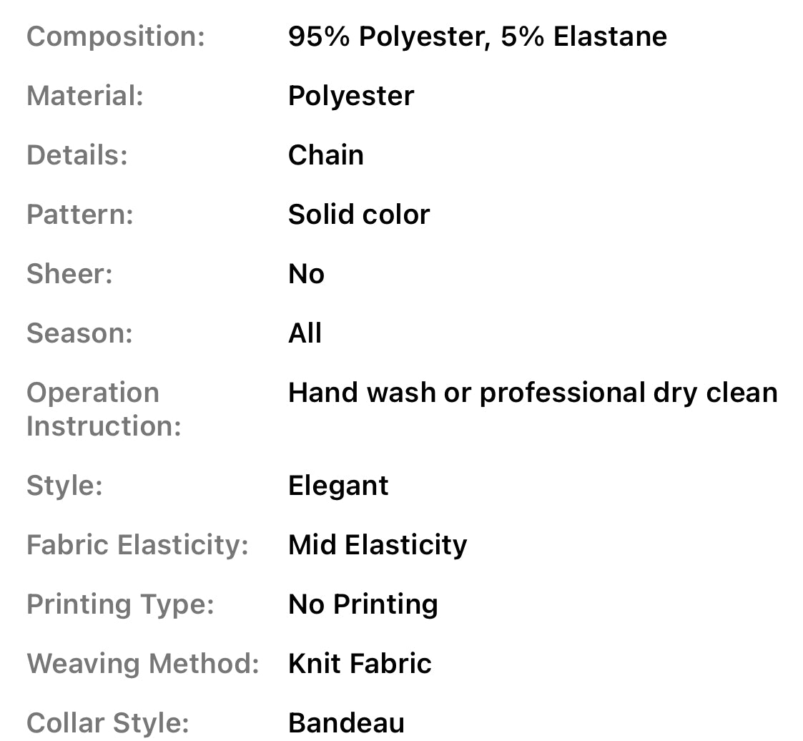
Task: Select the "Mid Elasticity" value
Action: tap(377, 545)
